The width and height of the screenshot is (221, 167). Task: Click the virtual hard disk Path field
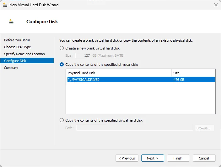(x=134, y=128)
